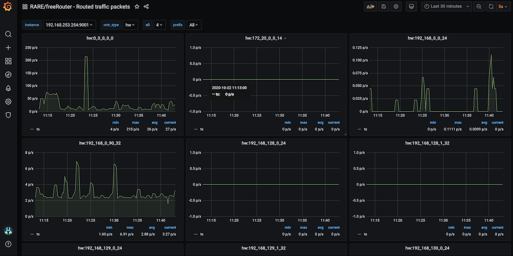Open the Explore compass icon
The height and width of the screenshot is (256, 513).
pyautogui.click(x=8, y=75)
